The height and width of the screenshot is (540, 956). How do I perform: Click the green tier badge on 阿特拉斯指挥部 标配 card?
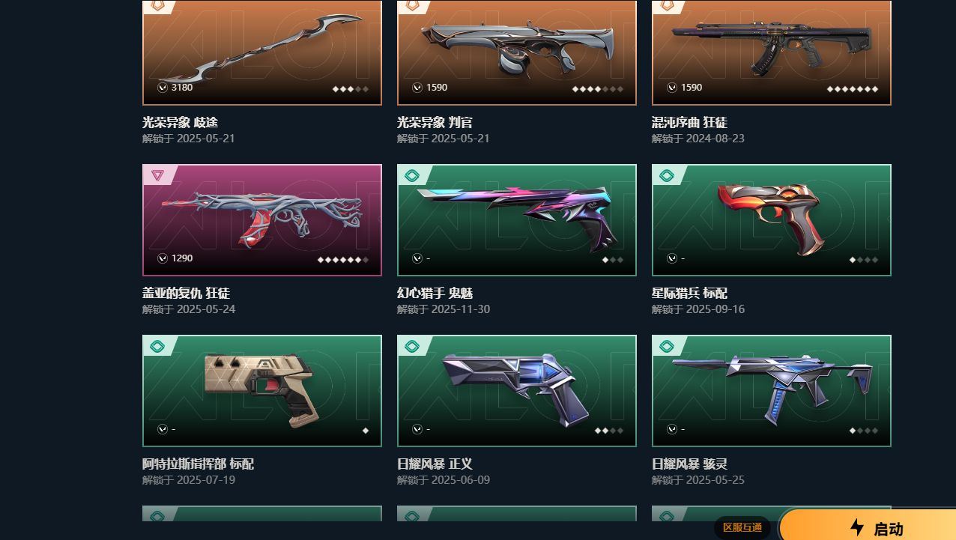157,347
